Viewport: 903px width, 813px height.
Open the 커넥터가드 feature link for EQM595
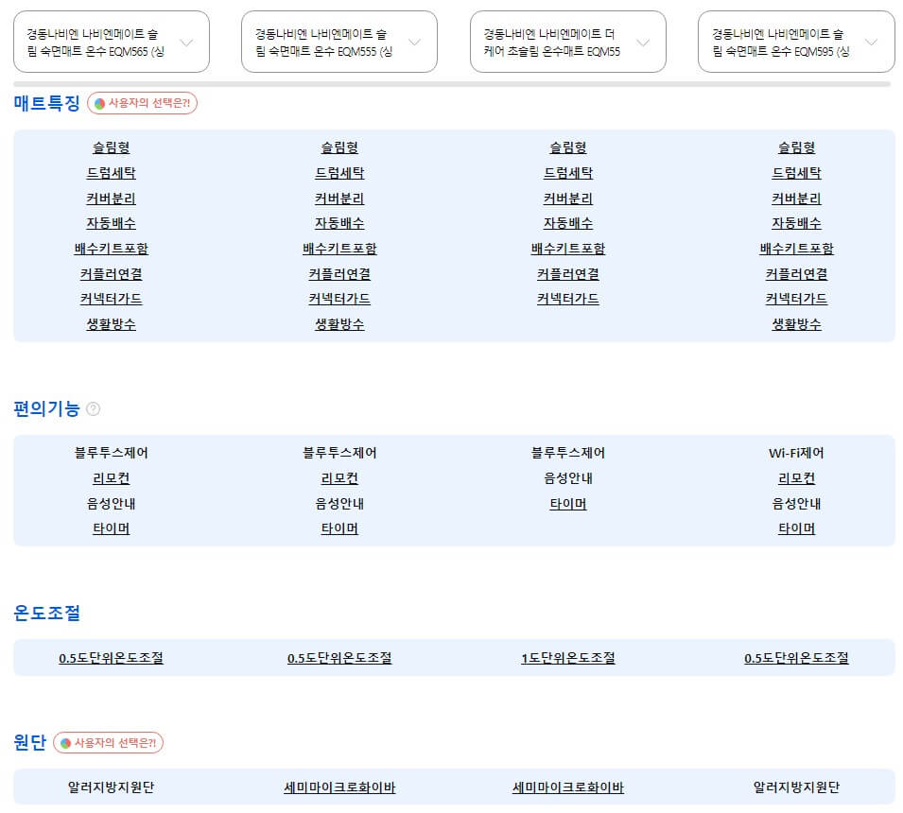(x=794, y=299)
